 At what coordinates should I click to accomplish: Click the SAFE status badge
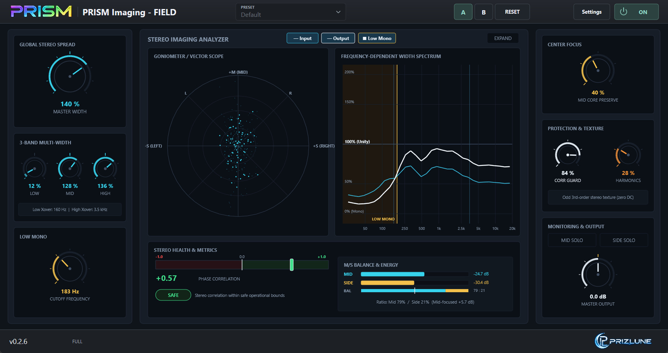coord(173,295)
